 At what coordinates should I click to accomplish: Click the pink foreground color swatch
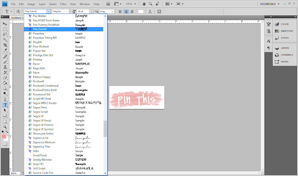4,136
